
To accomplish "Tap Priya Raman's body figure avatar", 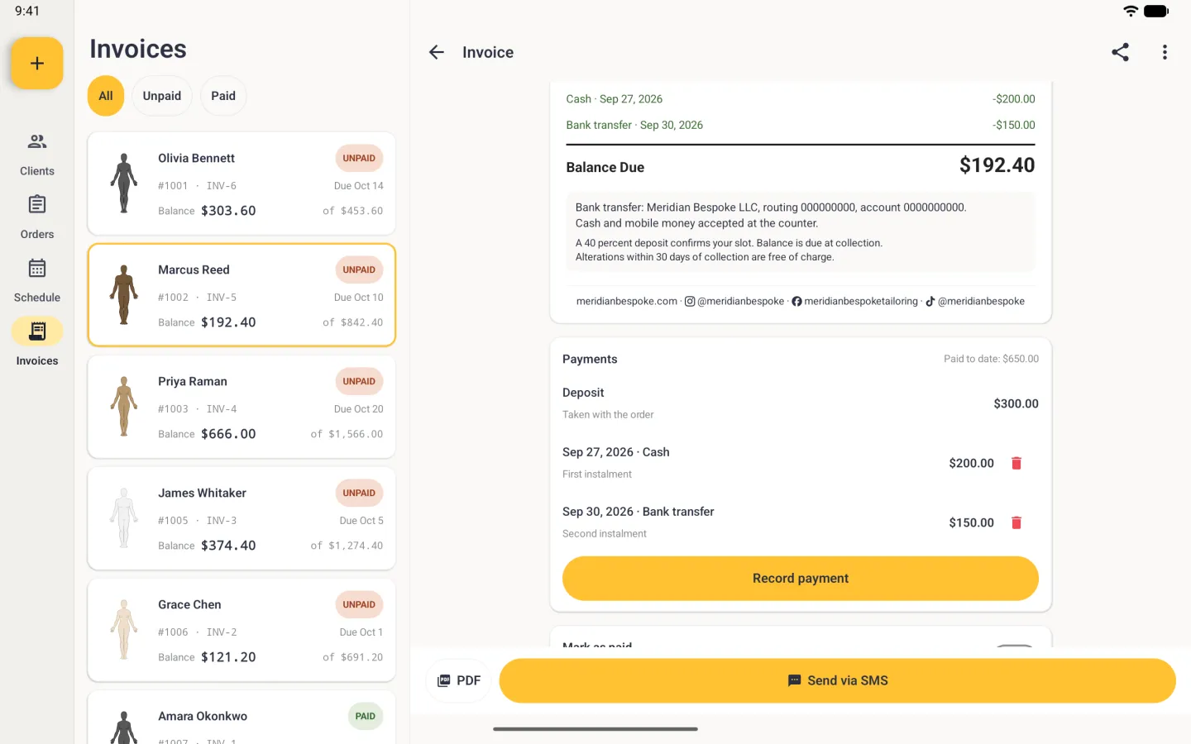I will (124, 407).
